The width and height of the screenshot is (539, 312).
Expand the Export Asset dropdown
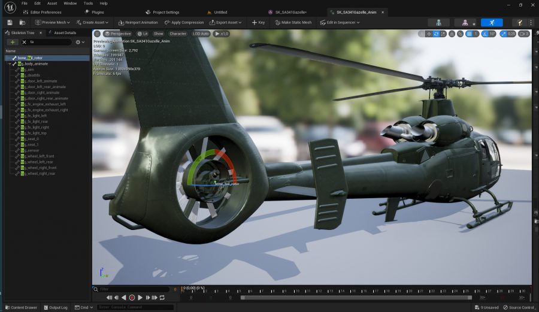click(225, 22)
